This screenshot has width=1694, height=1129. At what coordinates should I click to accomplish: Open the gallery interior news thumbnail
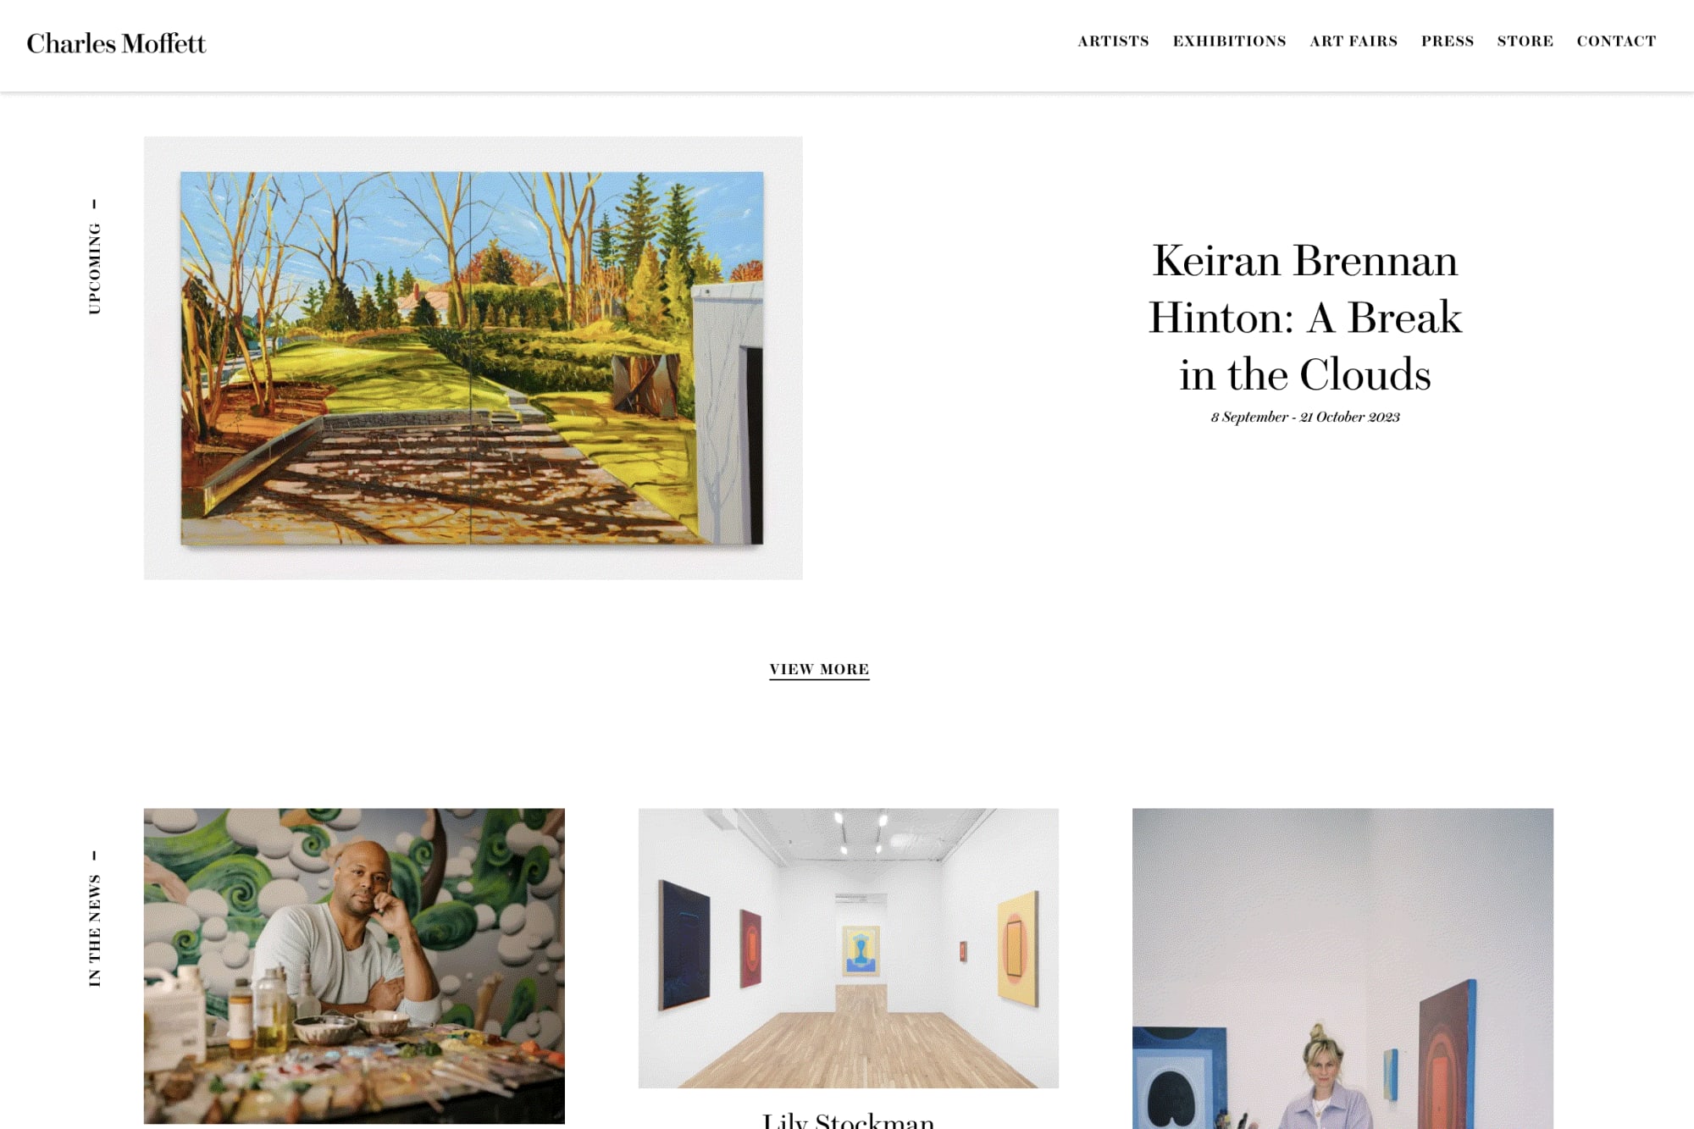(x=848, y=948)
